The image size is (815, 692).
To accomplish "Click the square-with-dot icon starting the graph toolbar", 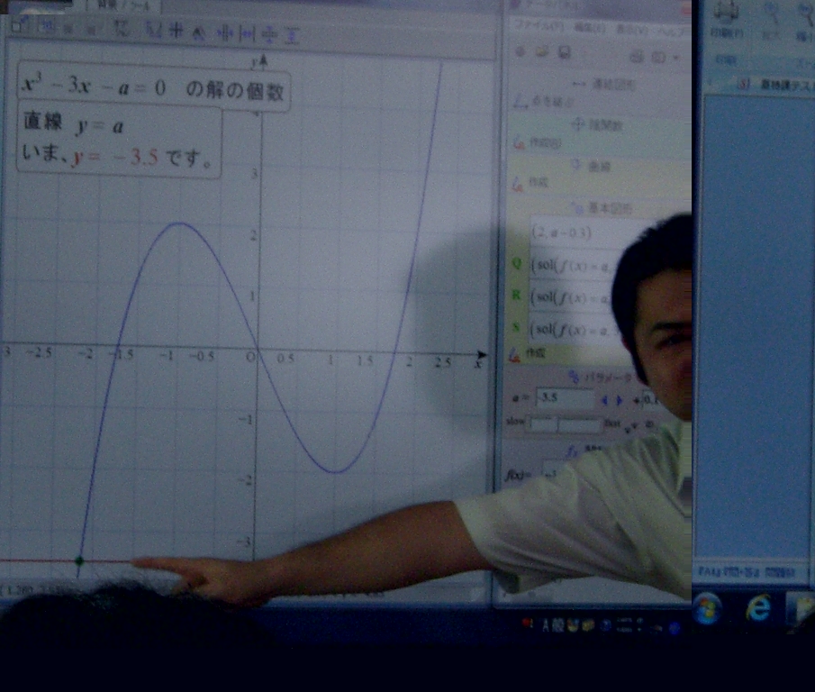I will pyautogui.click(x=19, y=25).
